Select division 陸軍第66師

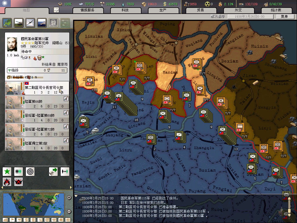click(37, 102)
